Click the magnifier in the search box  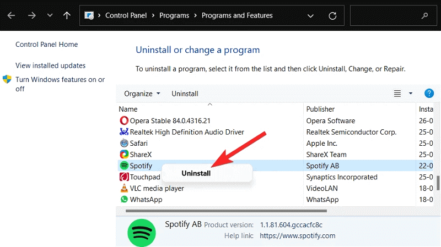pos(424,15)
